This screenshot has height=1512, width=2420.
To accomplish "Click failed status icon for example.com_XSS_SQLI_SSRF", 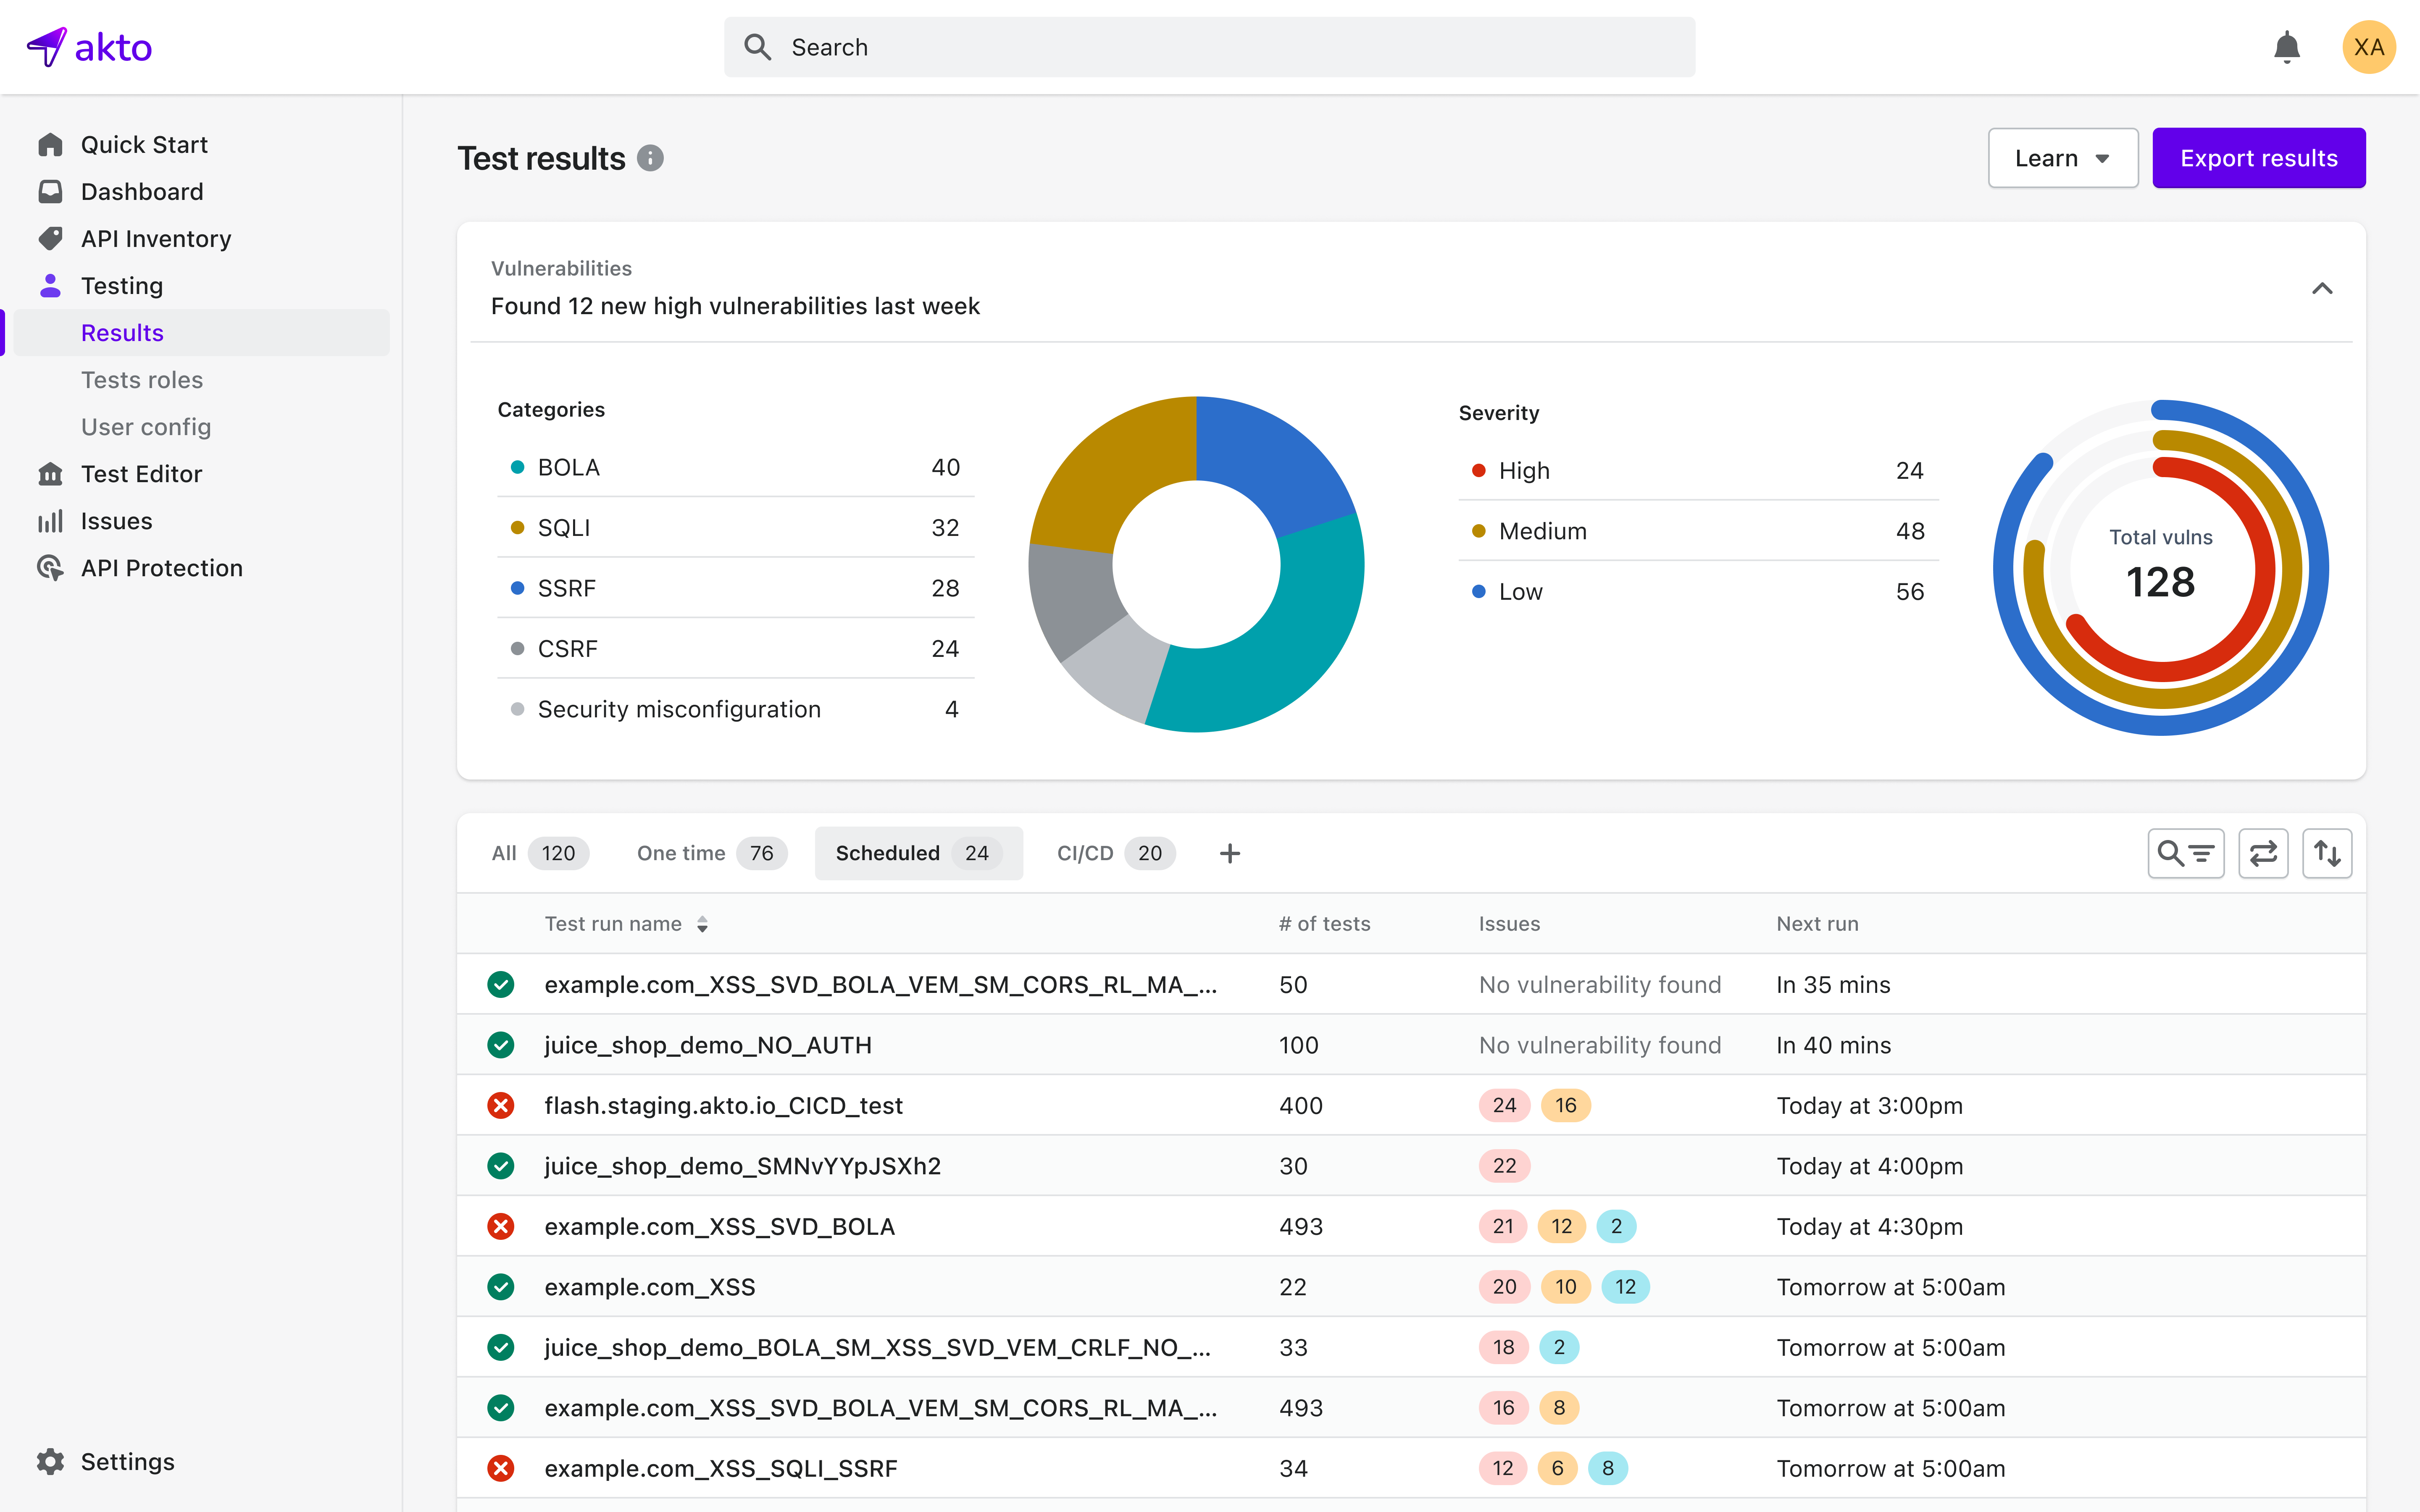I will (501, 1468).
